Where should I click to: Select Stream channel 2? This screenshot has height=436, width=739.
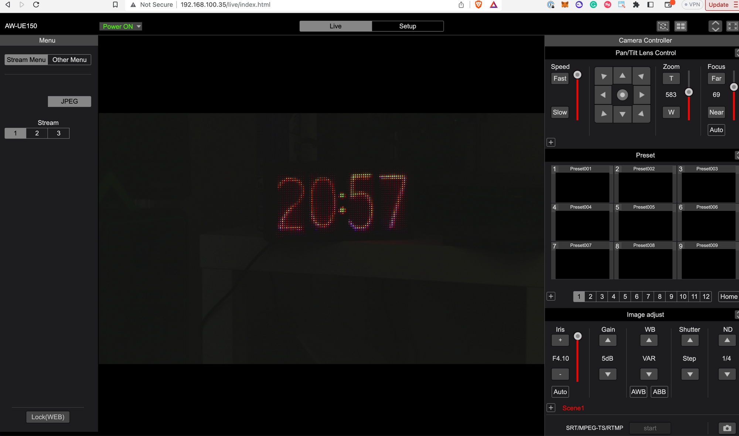coord(37,134)
